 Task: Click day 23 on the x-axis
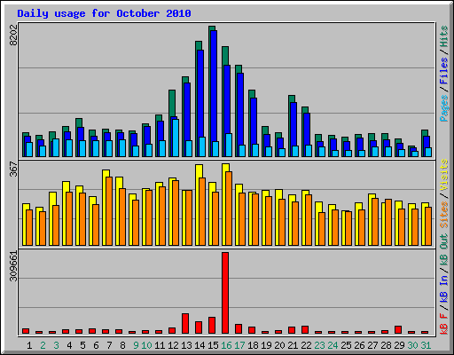pyautogui.click(x=319, y=345)
